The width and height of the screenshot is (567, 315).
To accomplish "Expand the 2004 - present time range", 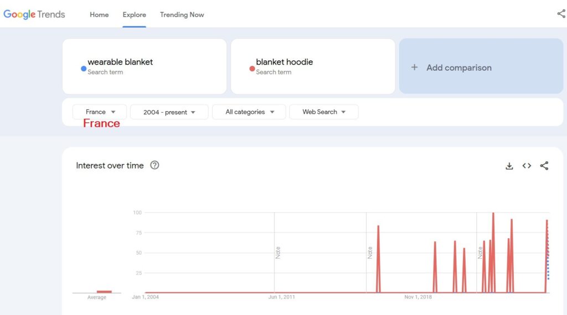I will click(x=169, y=112).
